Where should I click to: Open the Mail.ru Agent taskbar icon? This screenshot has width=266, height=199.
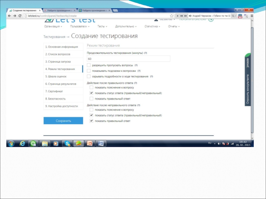coord(33,144)
